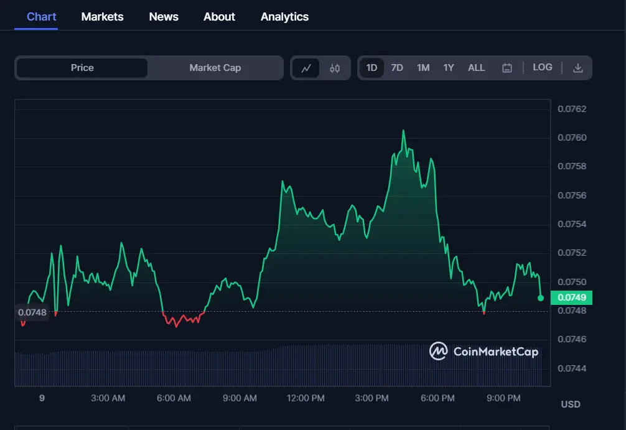The width and height of the screenshot is (626, 430).
Task: Set time range to 1M
Action: (423, 68)
